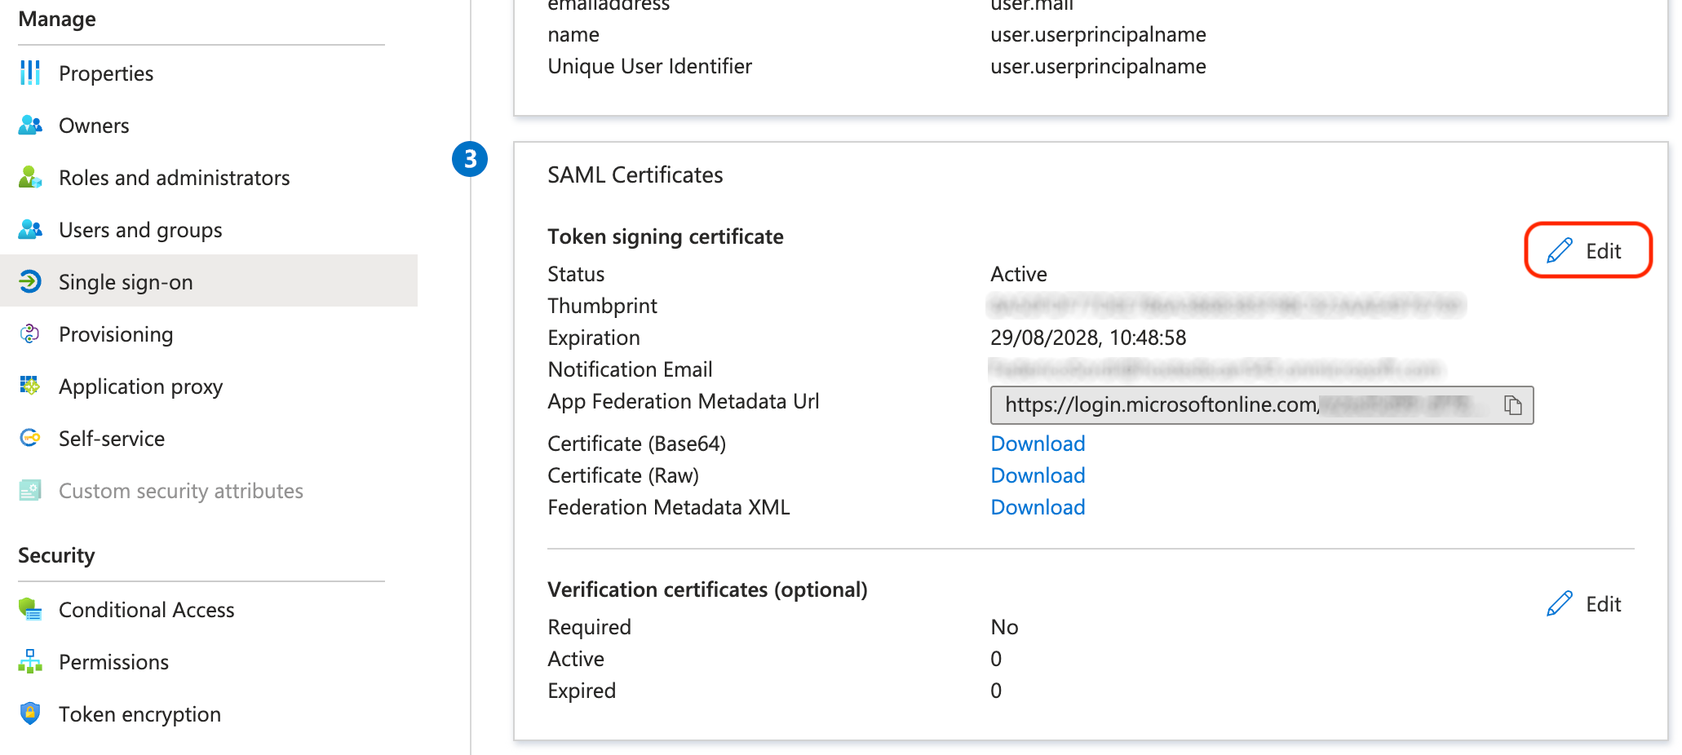Download the Certificate (Raw)
Screen dimensions: 1682x755
pos(1038,475)
